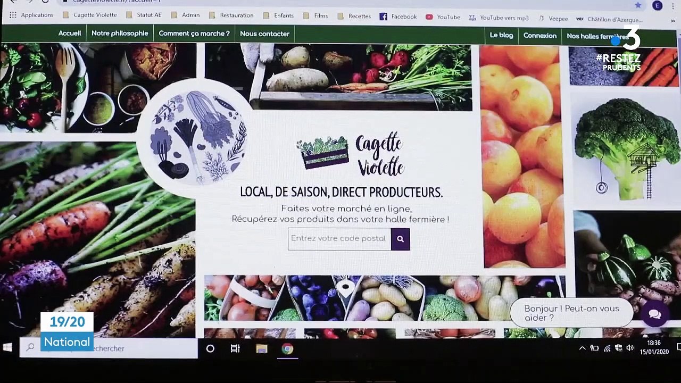The width and height of the screenshot is (681, 383).
Task: Open the YouTube vers mp3 bookmark
Action: point(499,18)
